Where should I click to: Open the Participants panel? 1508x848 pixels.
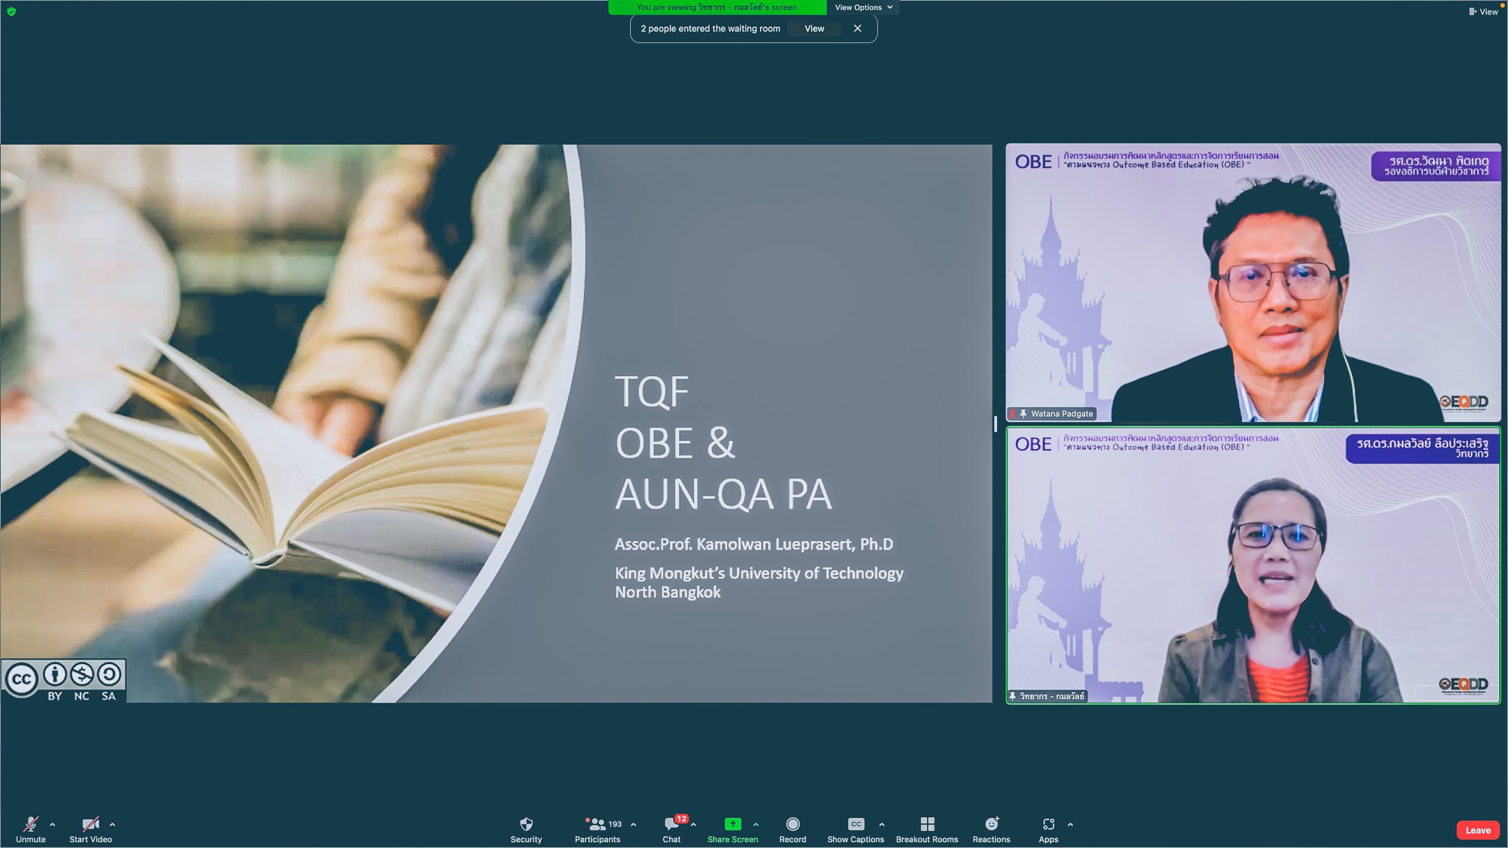(x=597, y=830)
